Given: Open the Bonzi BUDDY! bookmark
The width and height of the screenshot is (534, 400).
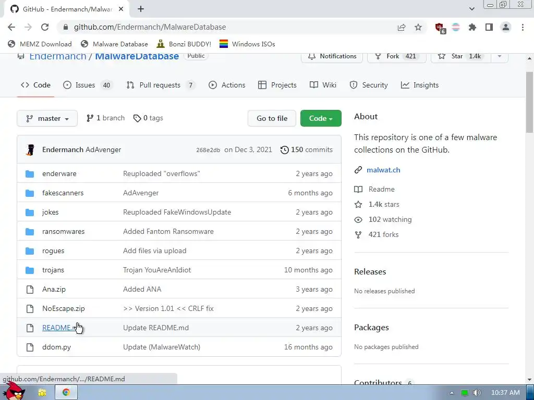Looking at the screenshot, I should click(184, 44).
